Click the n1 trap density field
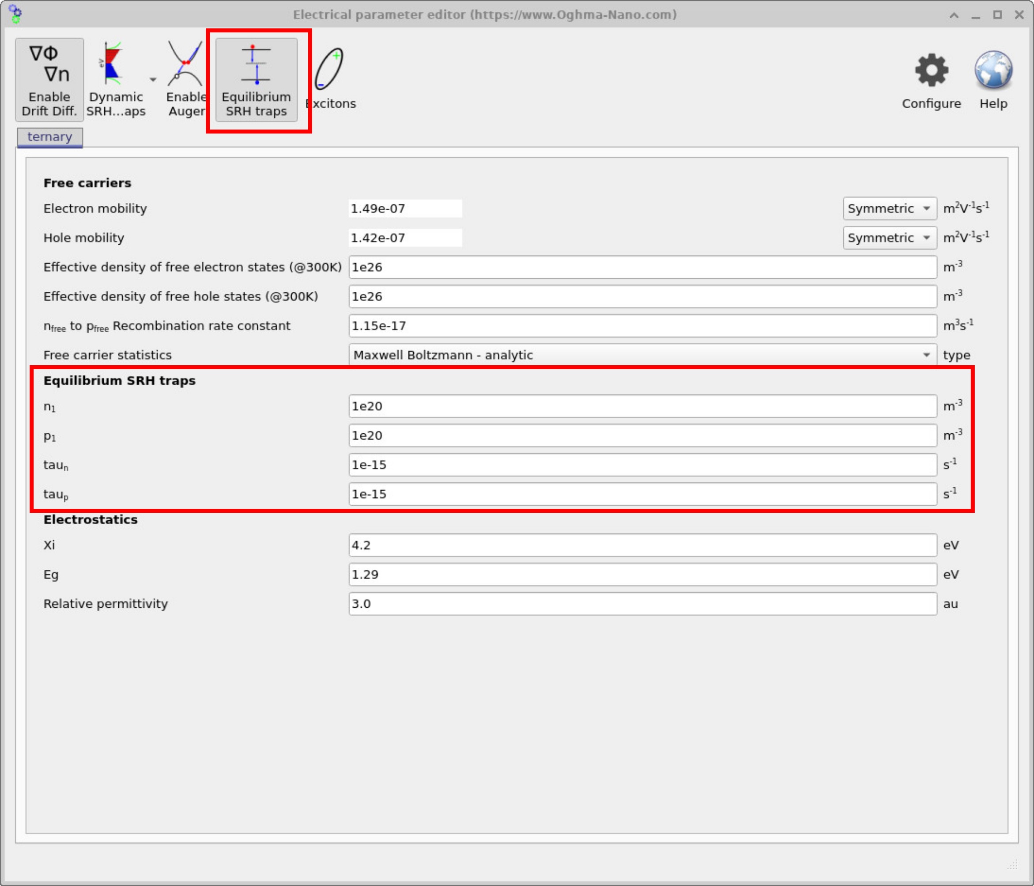 642,406
